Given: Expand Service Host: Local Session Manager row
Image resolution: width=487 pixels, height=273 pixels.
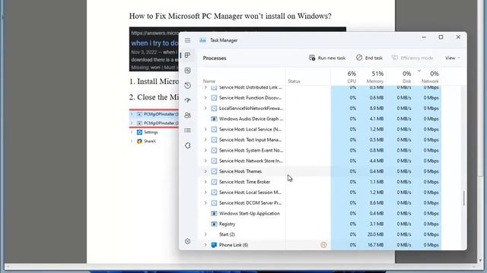Looking at the screenshot, I should [x=205, y=192].
